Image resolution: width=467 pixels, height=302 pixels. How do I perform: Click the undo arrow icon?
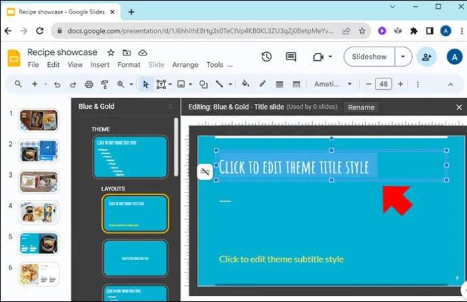pyautogui.click(x=57, y=84)
